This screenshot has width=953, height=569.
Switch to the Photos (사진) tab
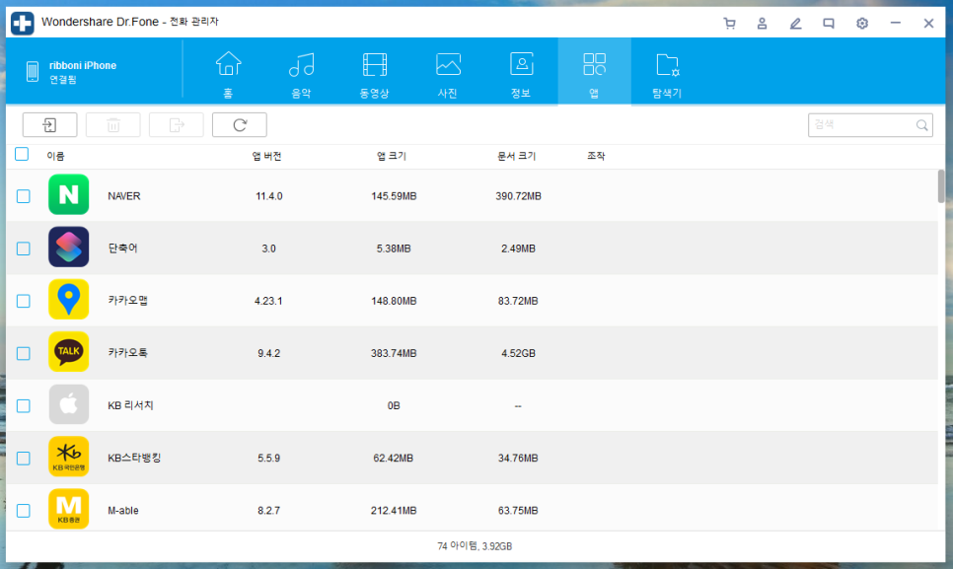[x=448, y=74]
